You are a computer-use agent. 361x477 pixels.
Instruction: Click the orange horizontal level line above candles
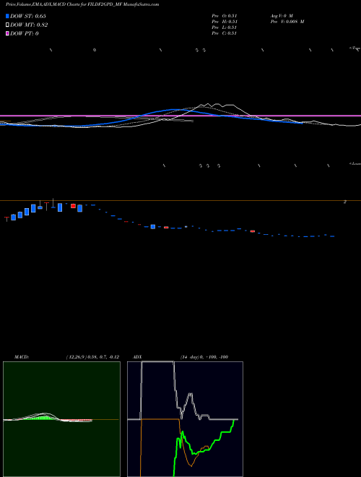tap(180, 200)
